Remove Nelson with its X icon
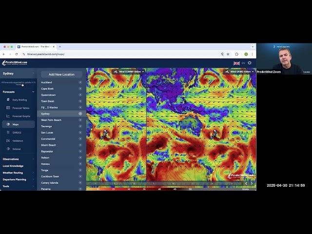This screenshot has height=234, width=312. (x=80, y=157)
